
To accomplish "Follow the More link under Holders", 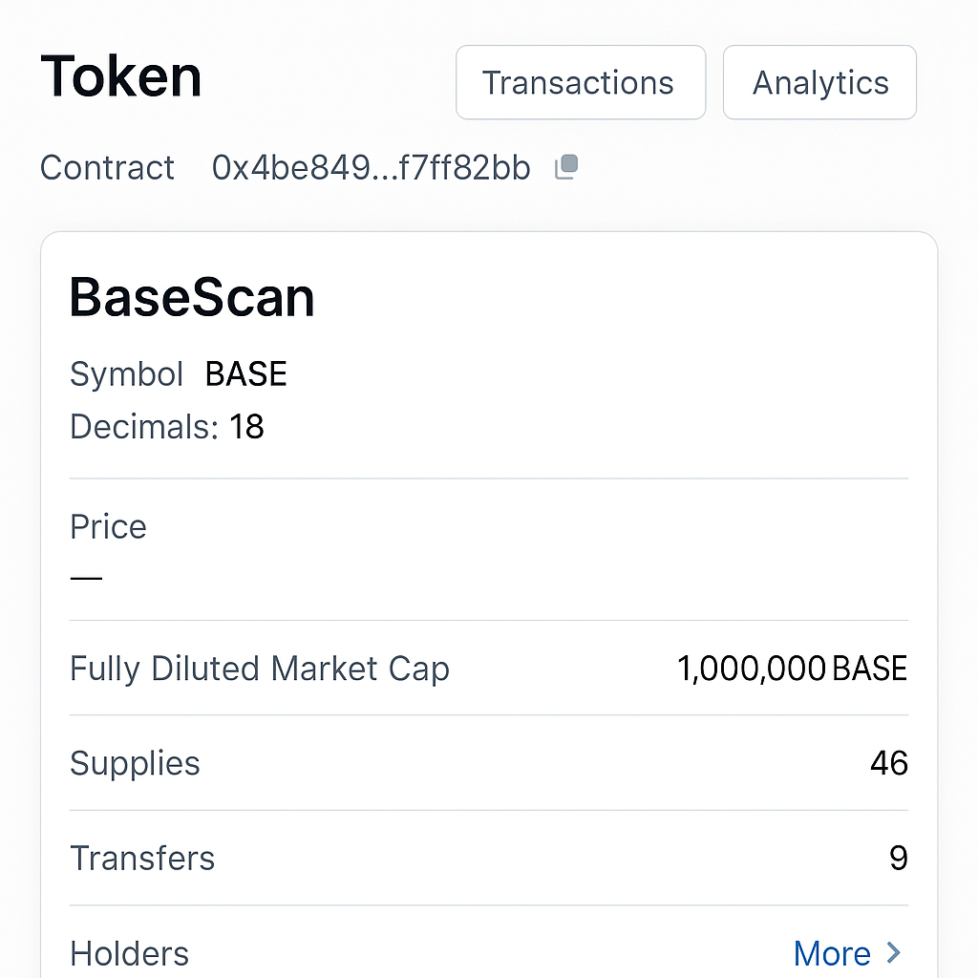I will [x=832, y=952].
